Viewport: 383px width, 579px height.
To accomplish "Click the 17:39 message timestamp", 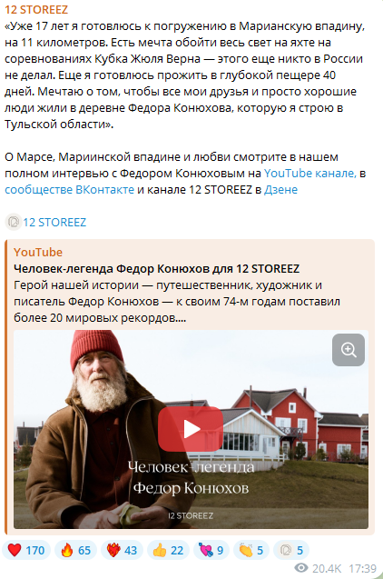I will 362,568.
